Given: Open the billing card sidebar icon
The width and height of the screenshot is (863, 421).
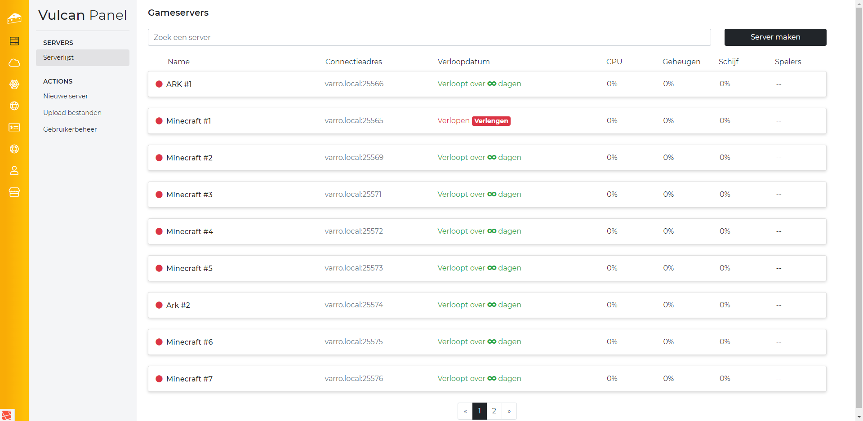Looking at the screenshot, I should (x=14, y=128).
